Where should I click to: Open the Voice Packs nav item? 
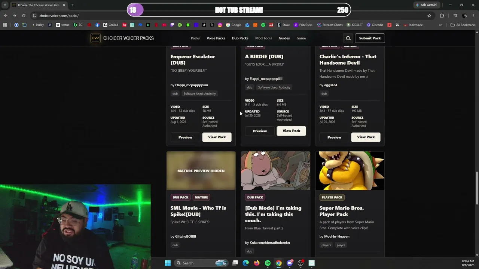point(216,38)
